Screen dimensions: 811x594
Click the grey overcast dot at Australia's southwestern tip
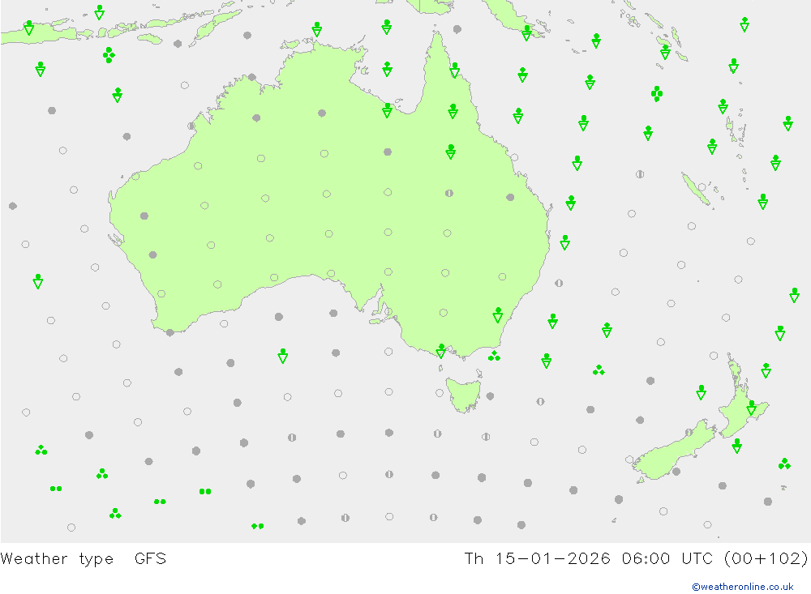point(170,333)
